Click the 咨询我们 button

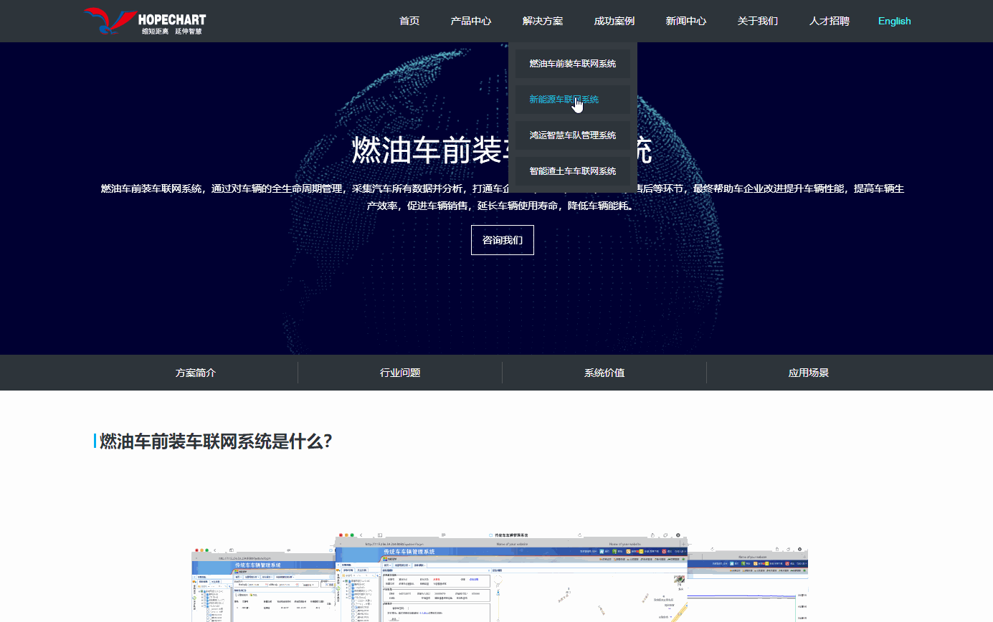502,240
